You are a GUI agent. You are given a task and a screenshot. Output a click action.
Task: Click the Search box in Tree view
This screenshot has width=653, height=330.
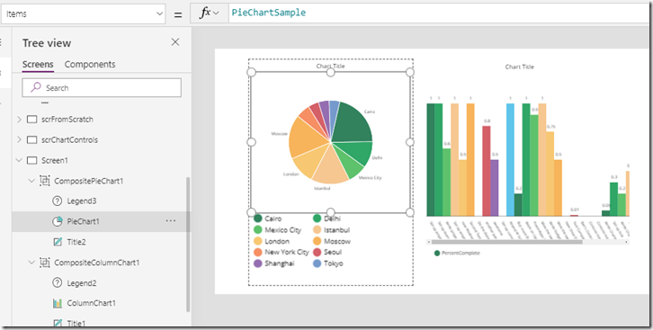pyautogui.click(x=102, y=88)
